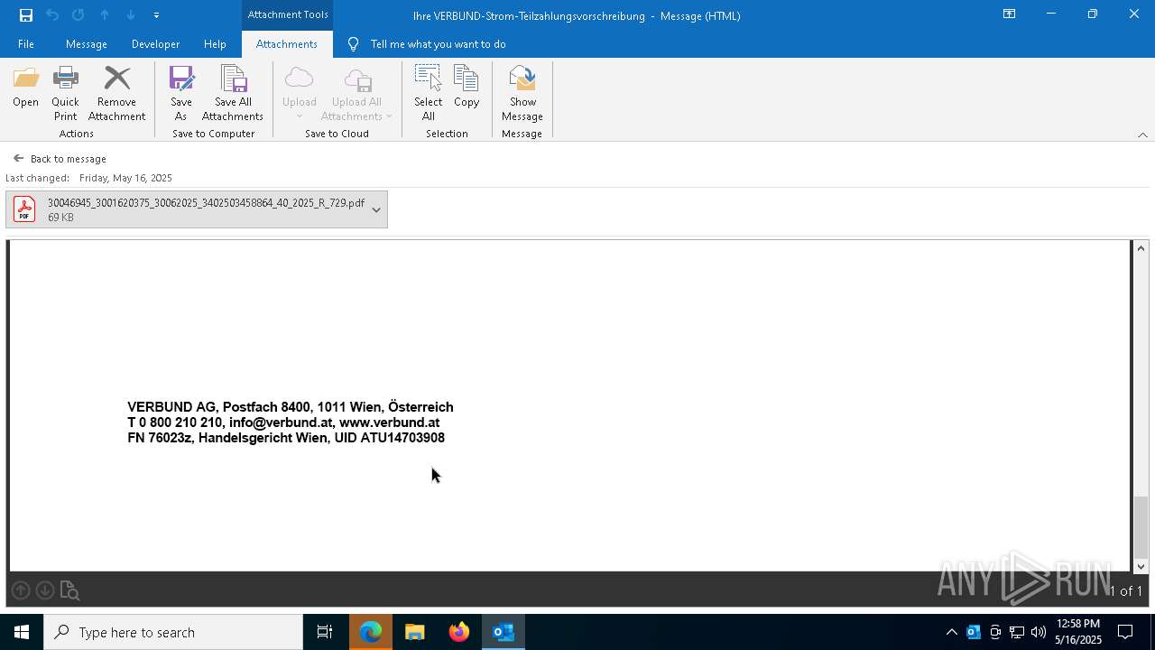Click the preview vertical scrollbar thumb
Screen dimensions: 1155x650
[1141, 527]
